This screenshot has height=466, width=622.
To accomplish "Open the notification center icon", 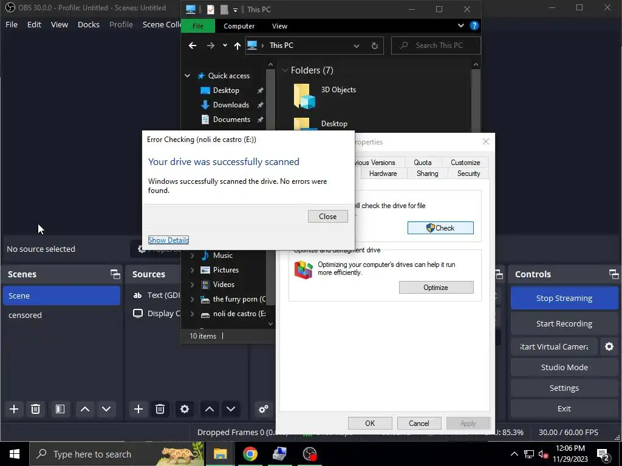I will (603, 454).
